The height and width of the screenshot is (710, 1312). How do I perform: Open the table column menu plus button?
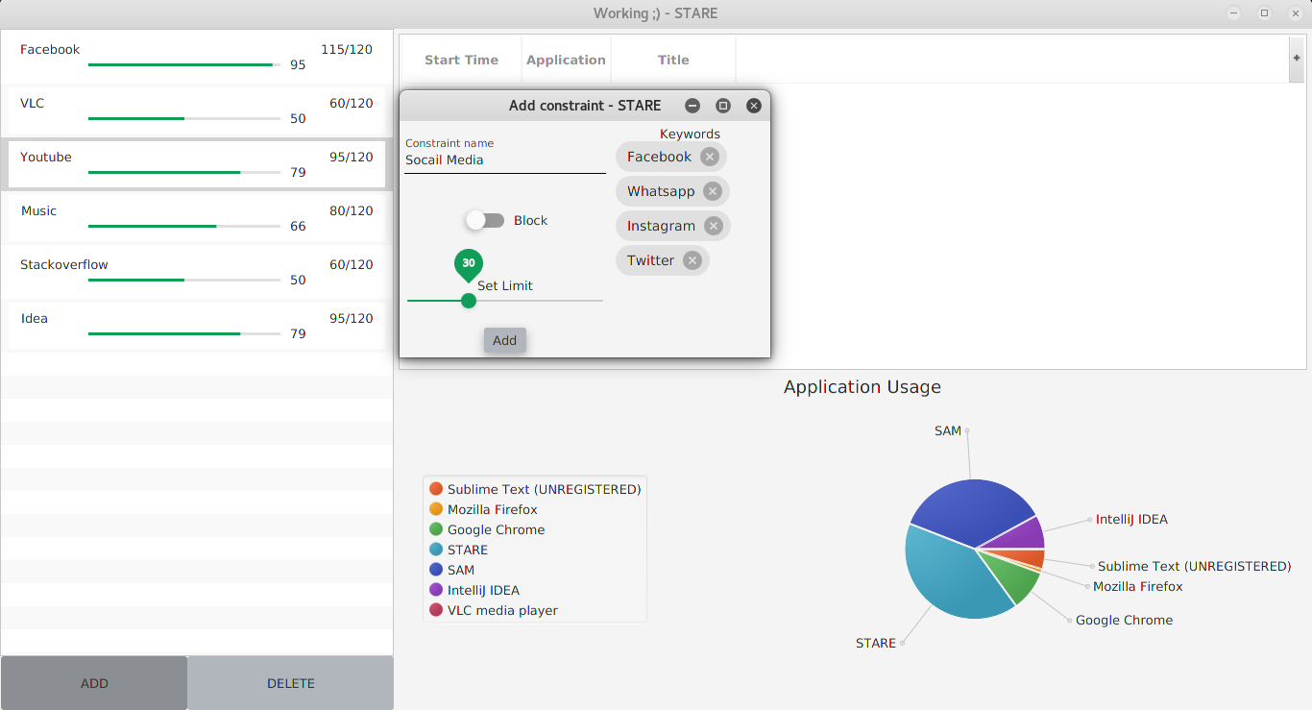1297,59
